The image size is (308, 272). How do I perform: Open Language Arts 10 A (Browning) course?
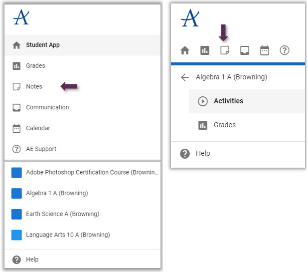pyautogui.click(x=68, y=235)
